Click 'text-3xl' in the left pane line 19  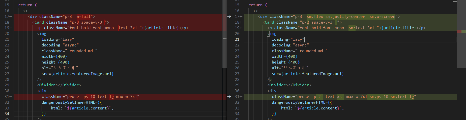[128, 28]
